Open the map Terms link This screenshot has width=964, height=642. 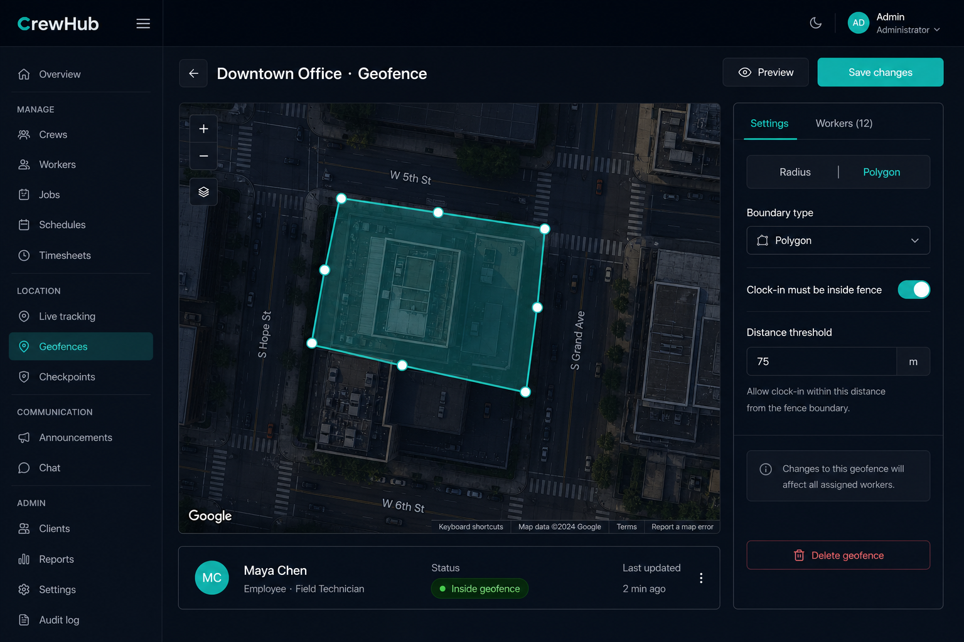[626, 527]
